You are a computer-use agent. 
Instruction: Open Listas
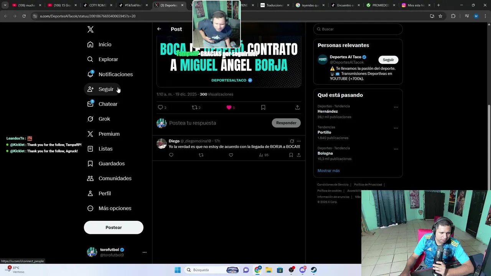click(x=100, y=149)
